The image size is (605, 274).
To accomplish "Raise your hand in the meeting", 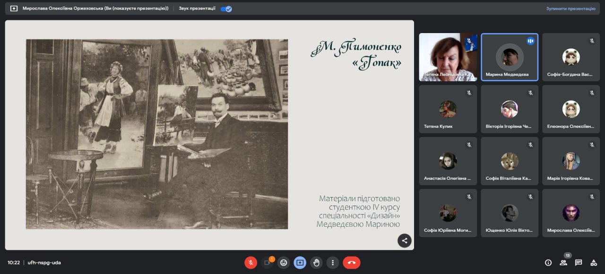I will (317, 263).
